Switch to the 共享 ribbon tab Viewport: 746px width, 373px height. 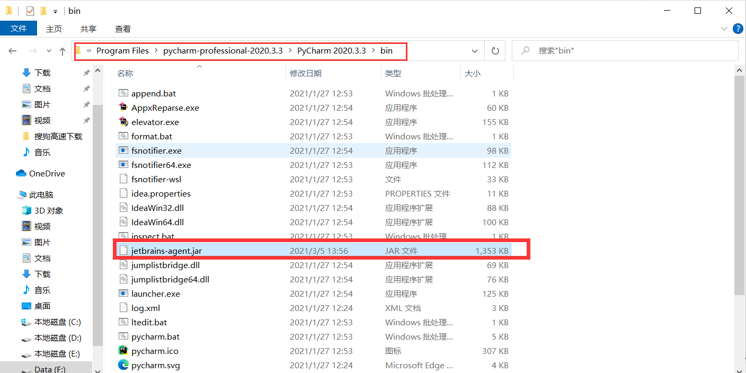(88, 29)
